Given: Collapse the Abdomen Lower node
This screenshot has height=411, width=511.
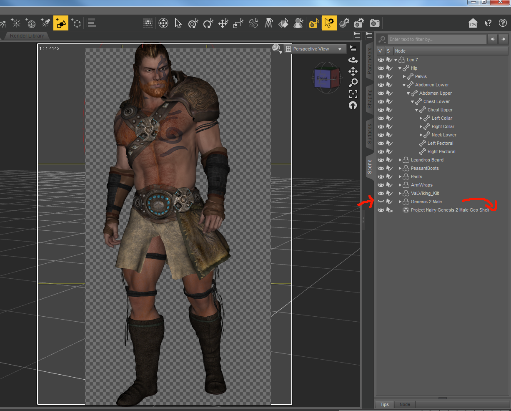Looking at the screenshot, I should [404, 85].
